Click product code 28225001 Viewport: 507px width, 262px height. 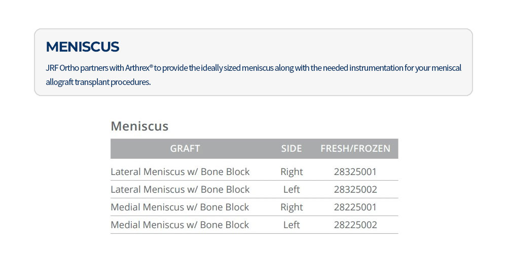point(355,207)
